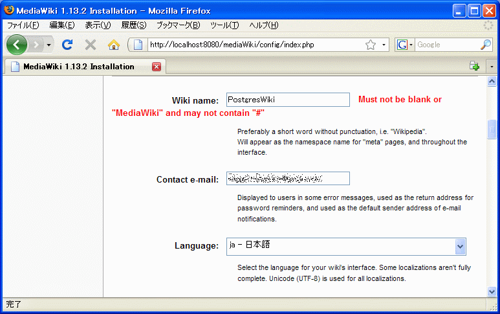Open the ヘルプ(H) menu
This screenshot has width=500, height=314.
[264, 25]
